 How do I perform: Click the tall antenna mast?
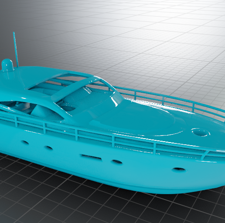tap(16, 49)
